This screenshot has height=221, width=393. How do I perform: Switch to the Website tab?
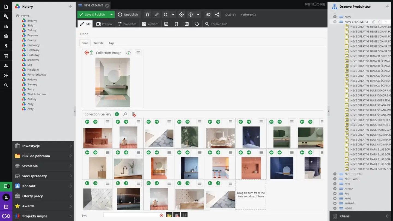98,43
